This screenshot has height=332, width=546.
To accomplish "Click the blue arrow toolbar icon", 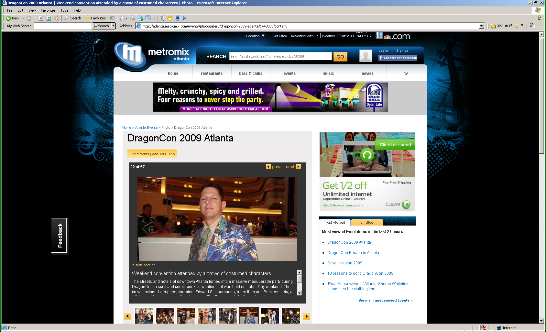I will tap(185, 18).
